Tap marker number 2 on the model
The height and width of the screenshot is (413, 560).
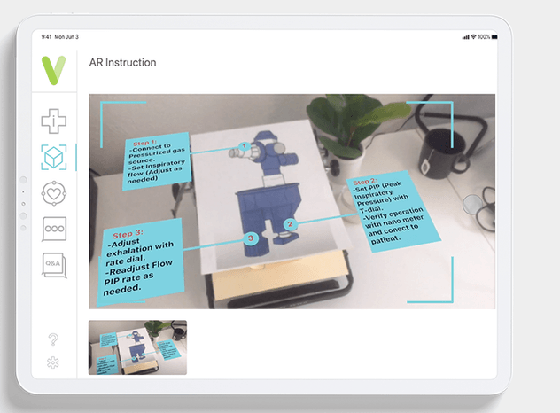[x=290, y=224]
